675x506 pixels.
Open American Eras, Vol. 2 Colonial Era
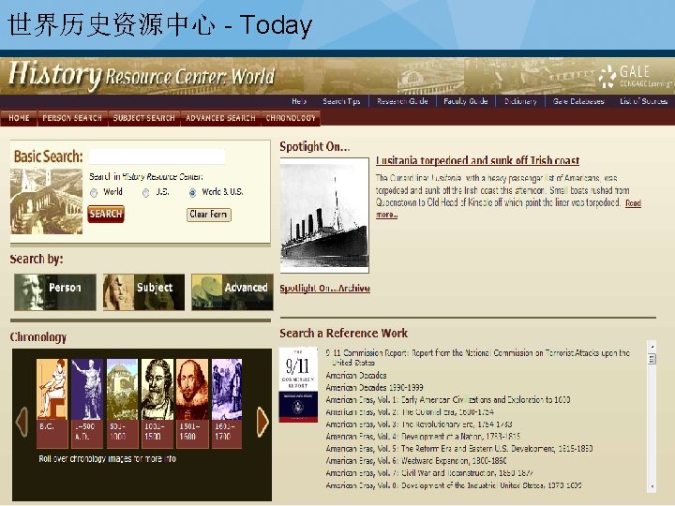410,411
